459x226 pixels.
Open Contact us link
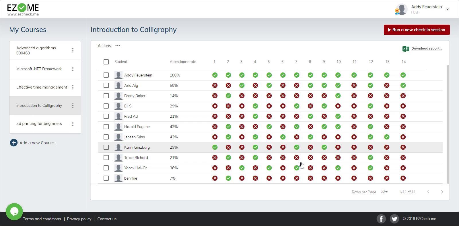[107, 219]
